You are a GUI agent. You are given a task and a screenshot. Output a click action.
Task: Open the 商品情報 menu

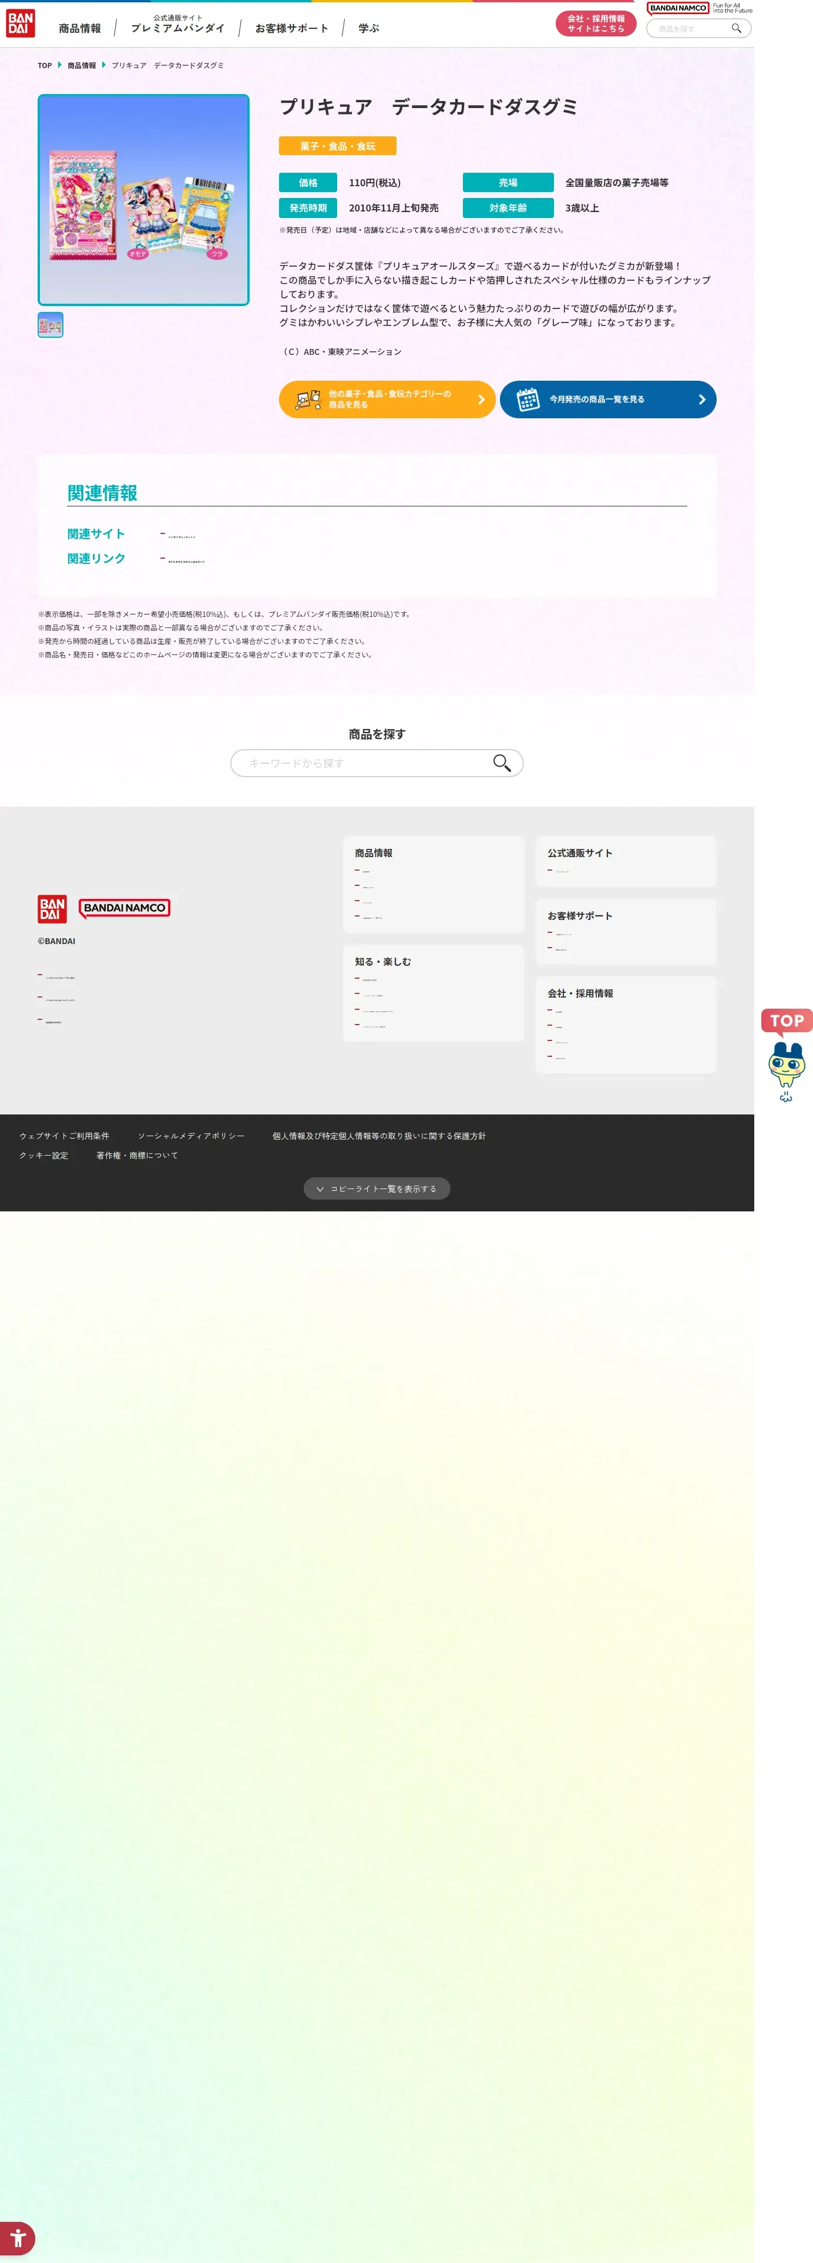coord(80,29)
